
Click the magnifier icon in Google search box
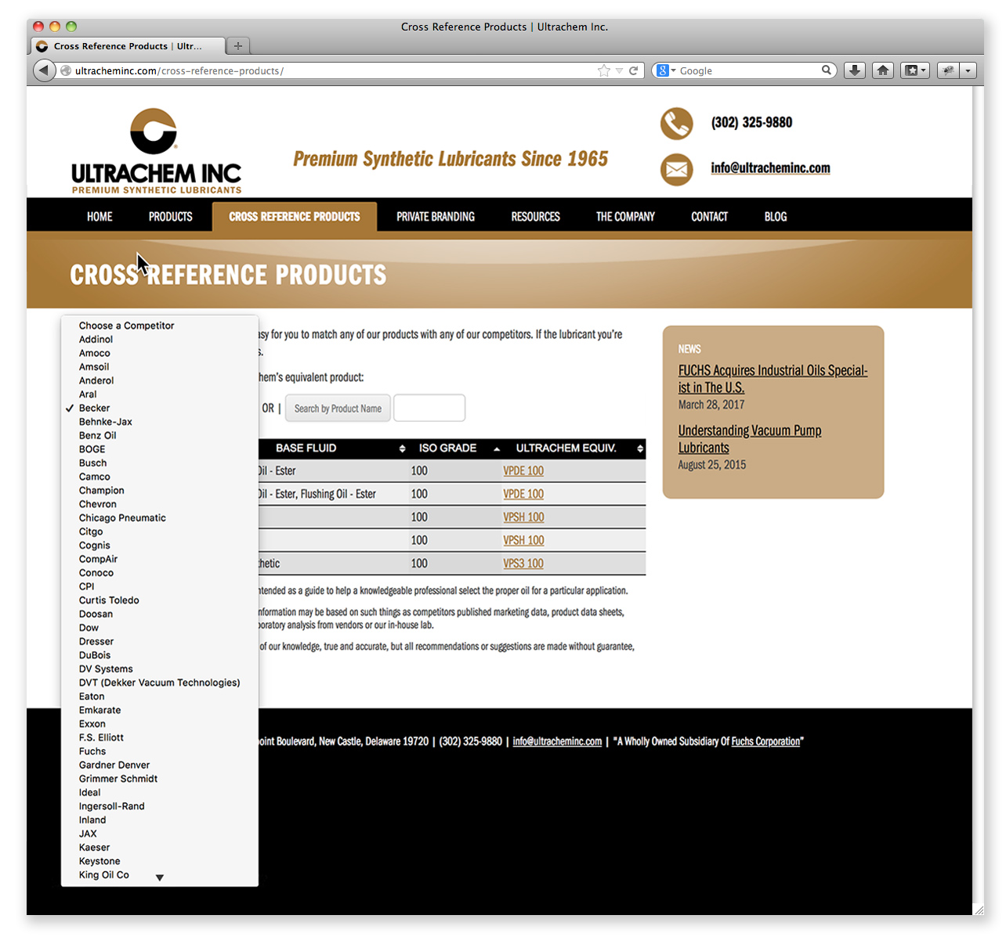(826, 70)
